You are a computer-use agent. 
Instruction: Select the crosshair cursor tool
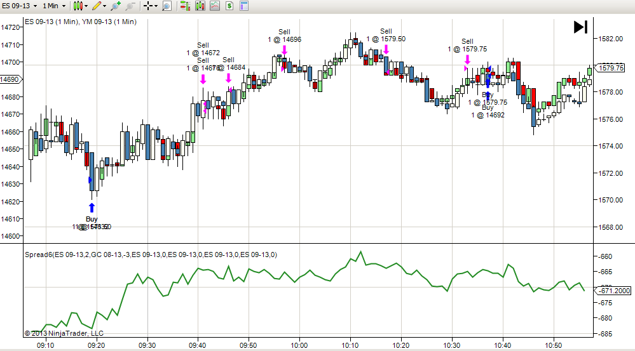[148, 6]
